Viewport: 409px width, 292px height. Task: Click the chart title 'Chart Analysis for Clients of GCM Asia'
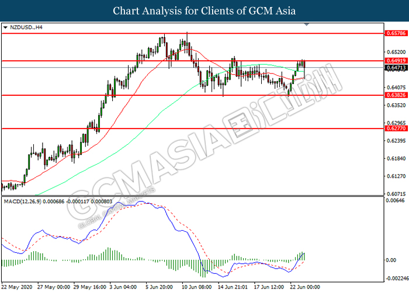pos(204,11)
